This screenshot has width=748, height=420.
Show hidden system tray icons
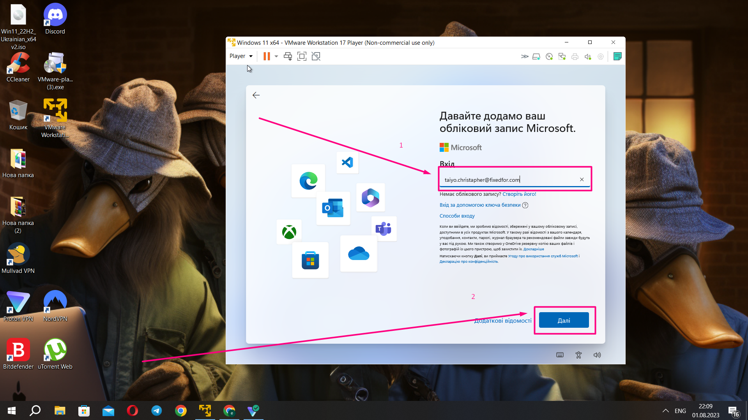click(665, 411)
